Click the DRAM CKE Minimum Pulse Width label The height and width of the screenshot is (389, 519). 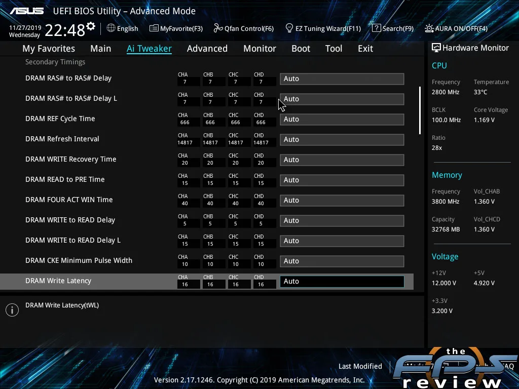click(79, 260)
